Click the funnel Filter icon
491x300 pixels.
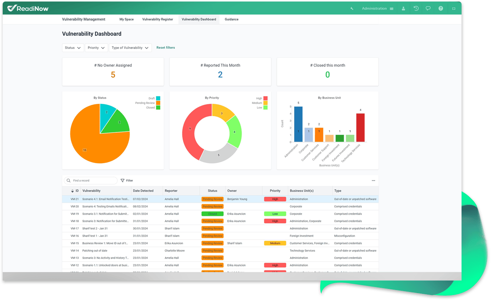(123, 180)
